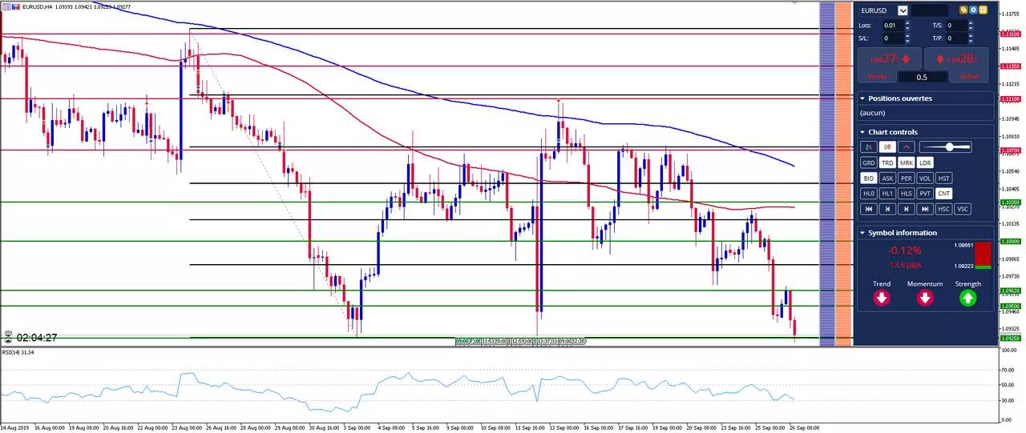The image size is (1026, 433).
Task: Click the 1.11350 red price label
Action: pos(1010,66)
